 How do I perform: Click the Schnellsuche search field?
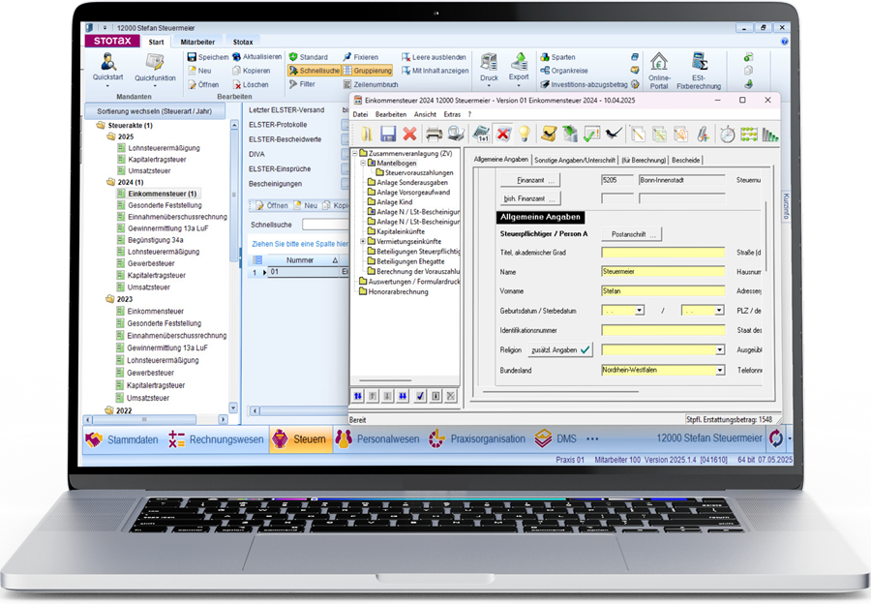[325, 225]
